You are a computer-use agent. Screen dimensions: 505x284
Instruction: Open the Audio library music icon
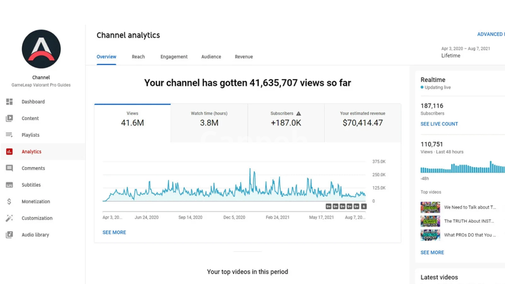pyautogui.click(x=9, y=235)
